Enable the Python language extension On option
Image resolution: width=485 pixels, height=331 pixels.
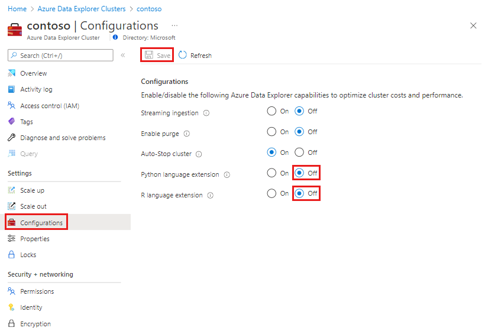[271, 173]
